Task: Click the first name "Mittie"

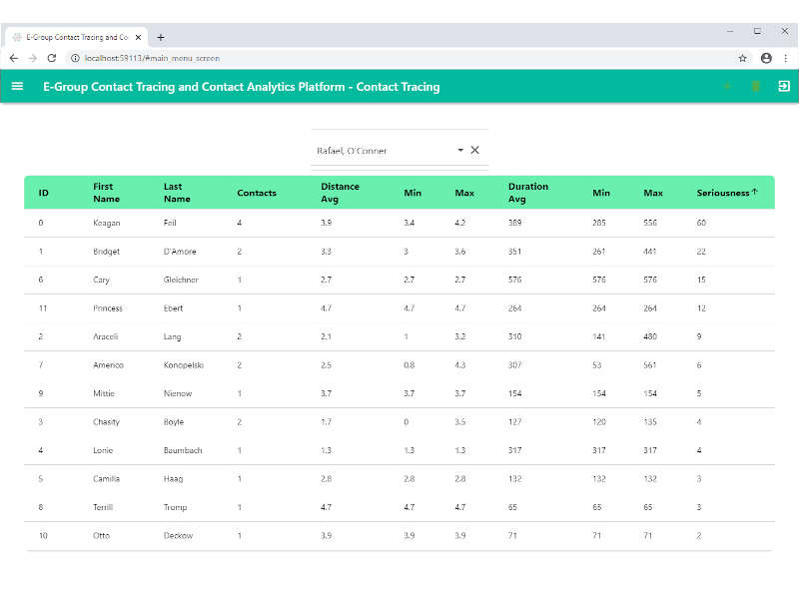Action: [x=104, y=393]
